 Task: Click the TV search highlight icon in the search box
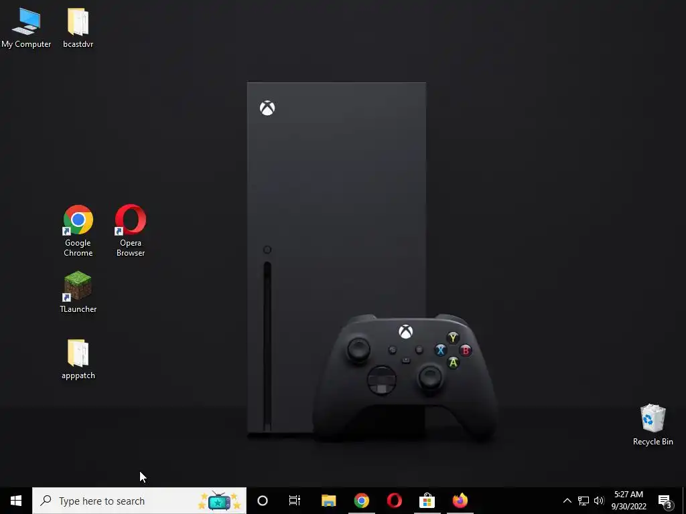pos(219,501)
